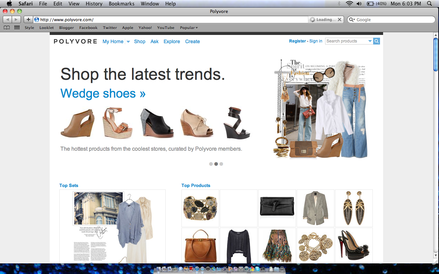Image resolution: width=439 pixels, height=274 pixels.
Task: Open the gemstone cuff bracelet product
Action: (200, 208)
